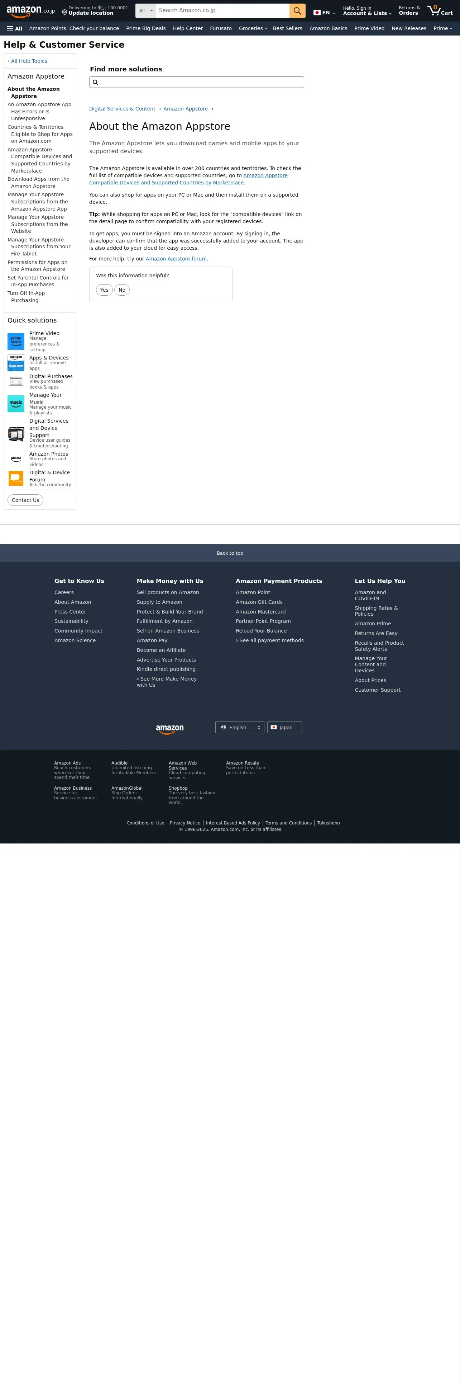Open the EN language flag dropdown
This screenshot has width=460, height=1382.
[324, 12]
